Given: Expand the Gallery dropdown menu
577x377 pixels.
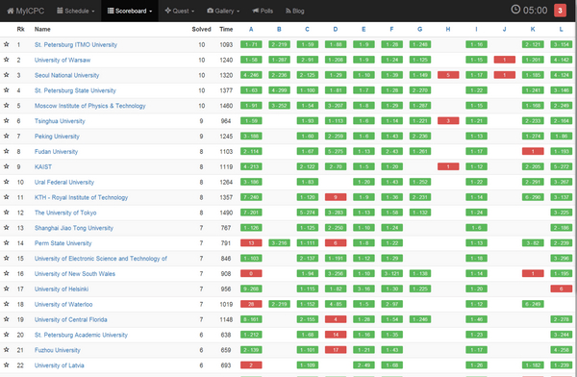Looking at the screenshot, I should (223, 11).
